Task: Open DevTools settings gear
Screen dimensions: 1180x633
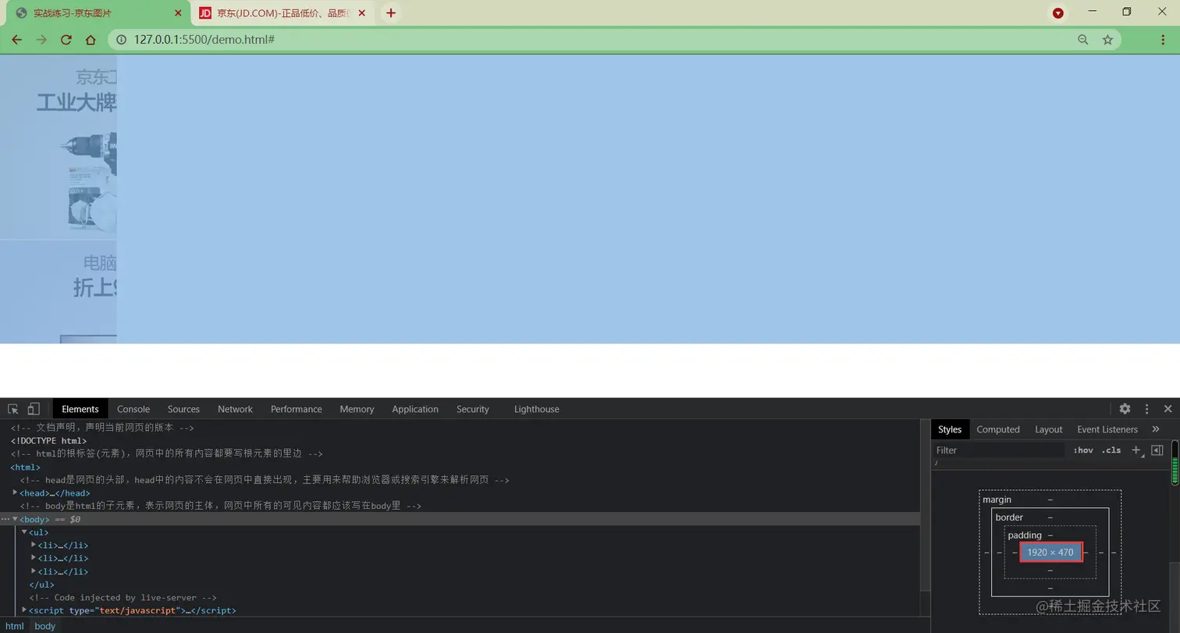Action: pyautogui.click(x=1125, y=409)
